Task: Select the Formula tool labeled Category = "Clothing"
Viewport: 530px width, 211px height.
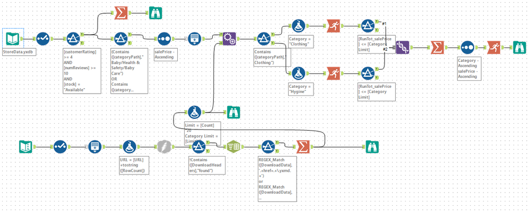Action: (x=299, y=26)
